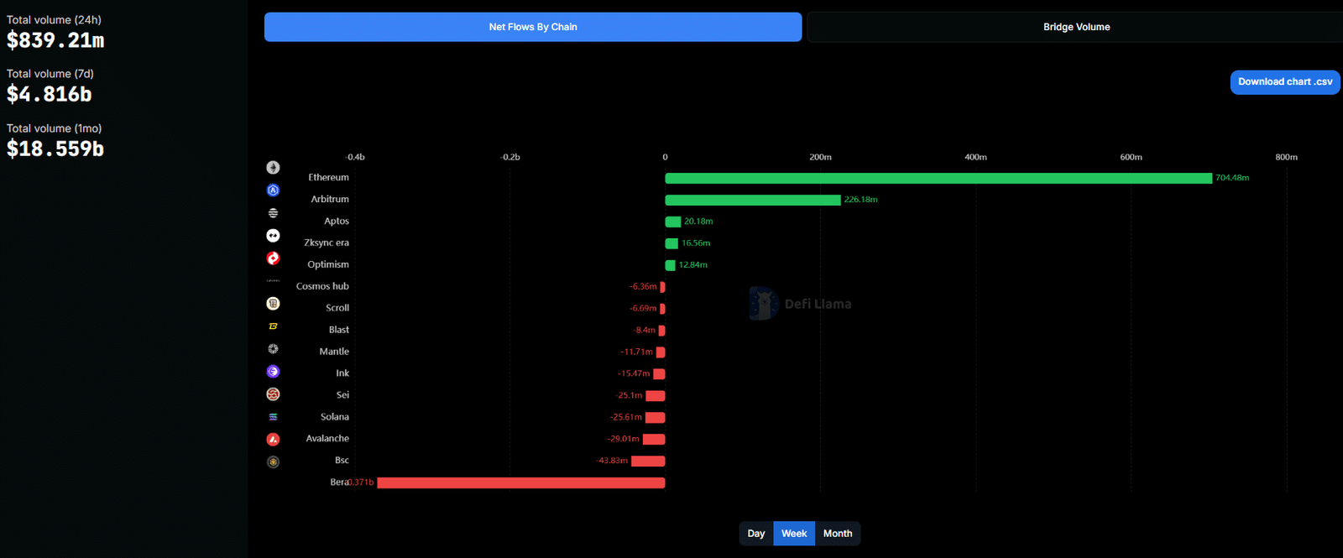
Task: Click the Mantle chain icon
Action: [x=273, y=349]
